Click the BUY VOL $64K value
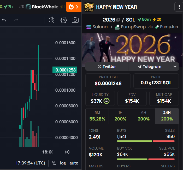The height and width of the screenshot is (170, 183). pyautogui.click(x=122, y=155)
